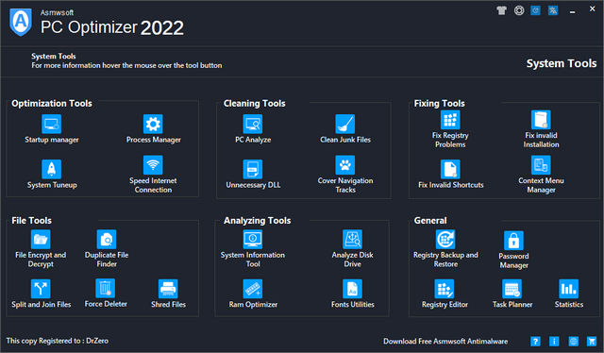604x353 pixels.
Task: Close the PC Optimizer window
Action: (592, 8)
